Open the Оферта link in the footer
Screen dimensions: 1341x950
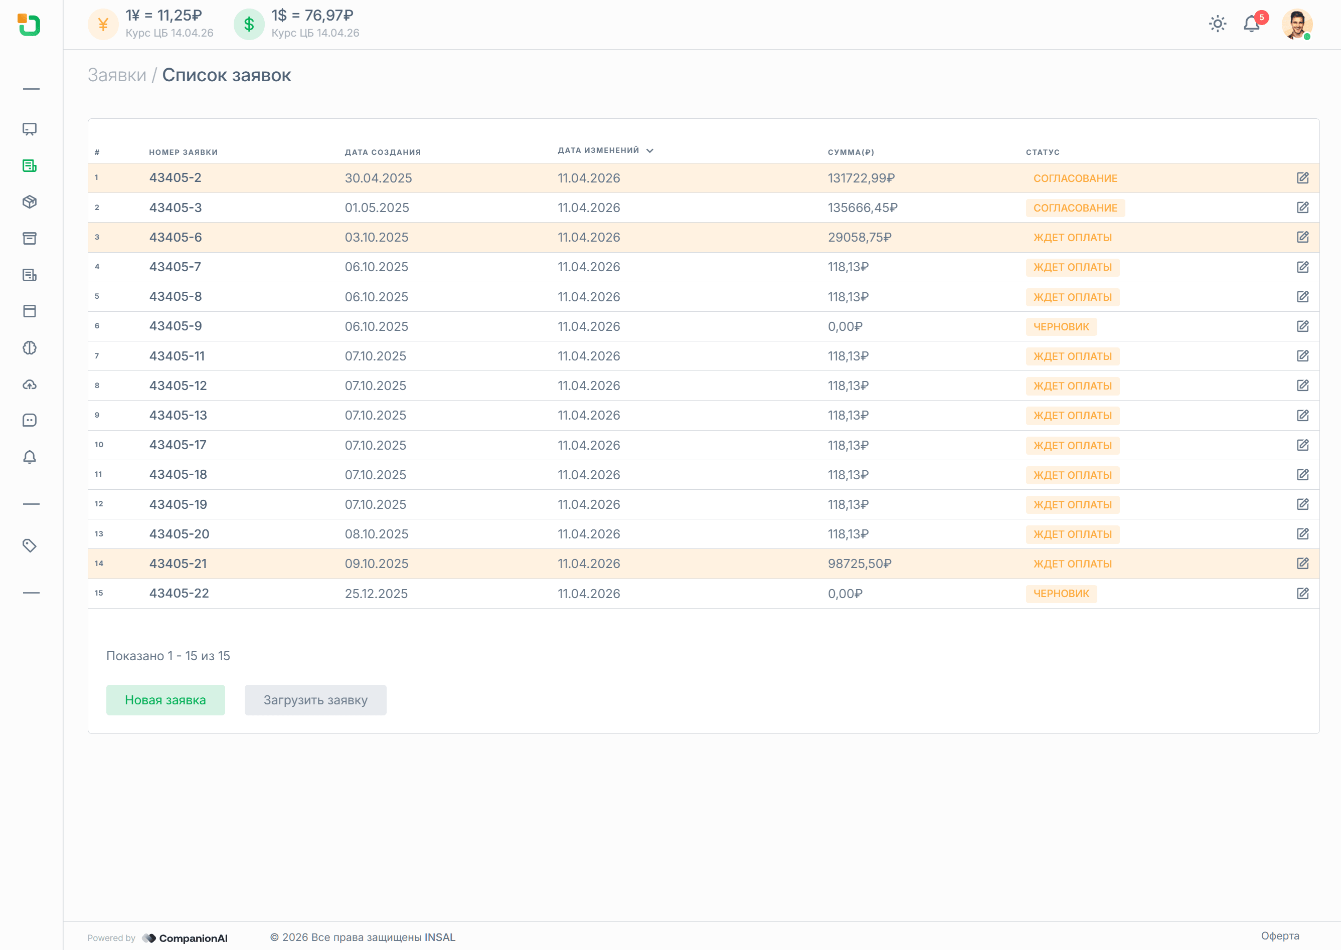coord(1280,936)
